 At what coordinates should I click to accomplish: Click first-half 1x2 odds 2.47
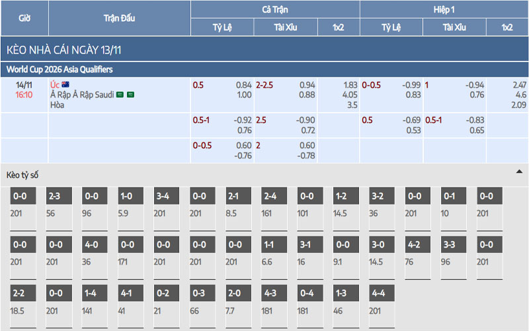519,85
